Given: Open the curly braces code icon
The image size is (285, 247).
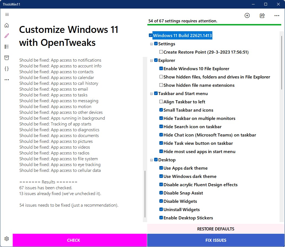Looking at the screenshot, I should click(7, 69).
